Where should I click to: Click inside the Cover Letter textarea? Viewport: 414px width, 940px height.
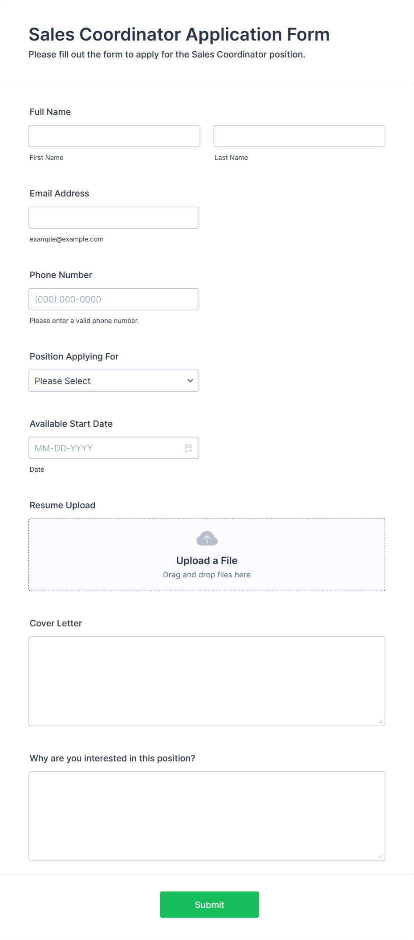point(207,681)
